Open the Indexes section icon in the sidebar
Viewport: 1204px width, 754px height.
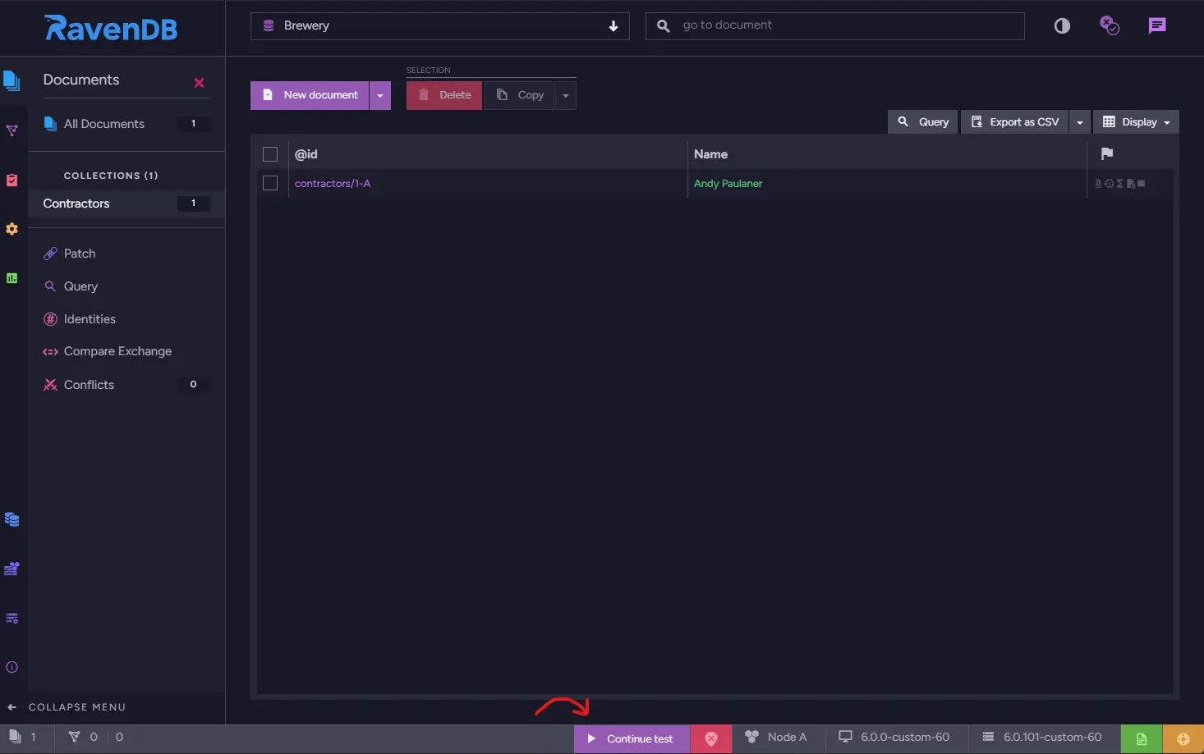(11, 130)
